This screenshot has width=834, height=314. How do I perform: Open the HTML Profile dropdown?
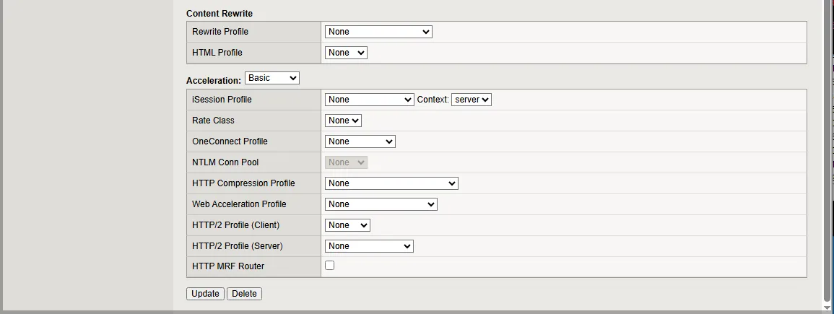tap(346, 53)
